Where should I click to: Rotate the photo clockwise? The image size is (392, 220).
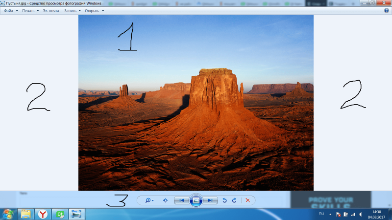tap(234, 200)
